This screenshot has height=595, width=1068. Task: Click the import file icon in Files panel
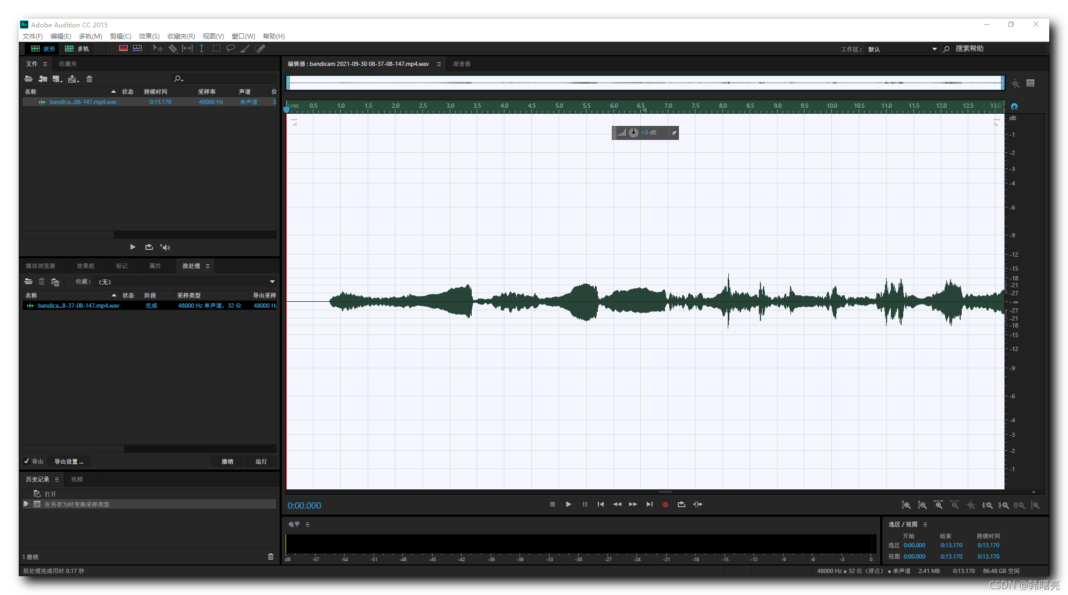coord(43,79)
